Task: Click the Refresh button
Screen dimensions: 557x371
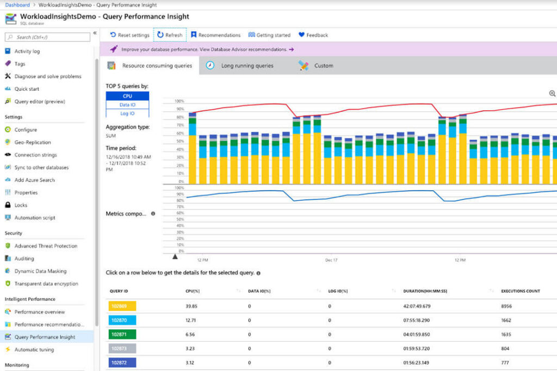Action: [170, 35]
